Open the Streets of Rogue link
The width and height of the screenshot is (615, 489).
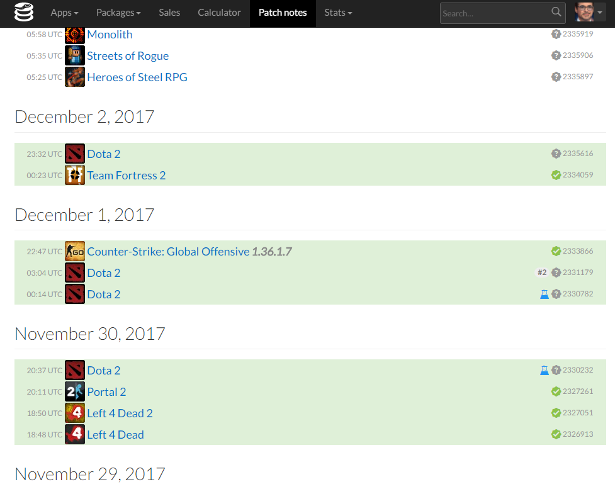point(128,56)
